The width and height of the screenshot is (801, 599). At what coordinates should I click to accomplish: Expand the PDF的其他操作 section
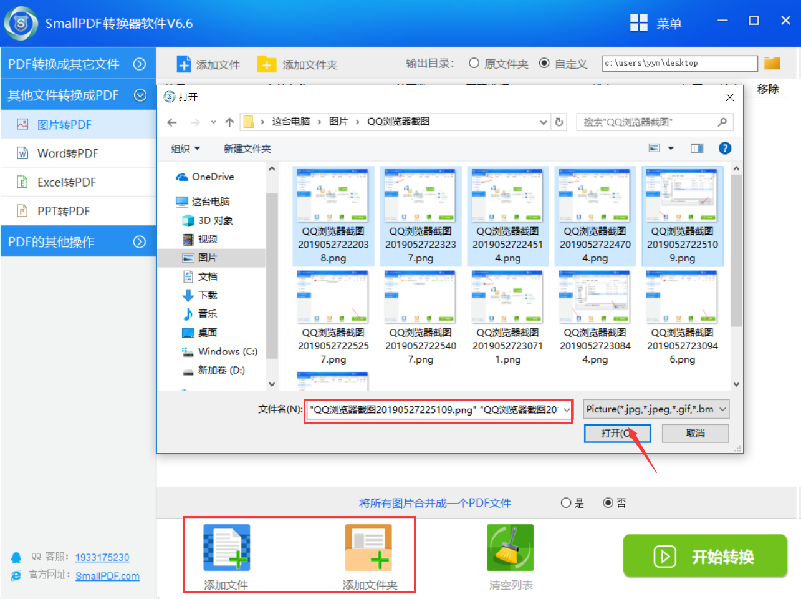(78, 241)
